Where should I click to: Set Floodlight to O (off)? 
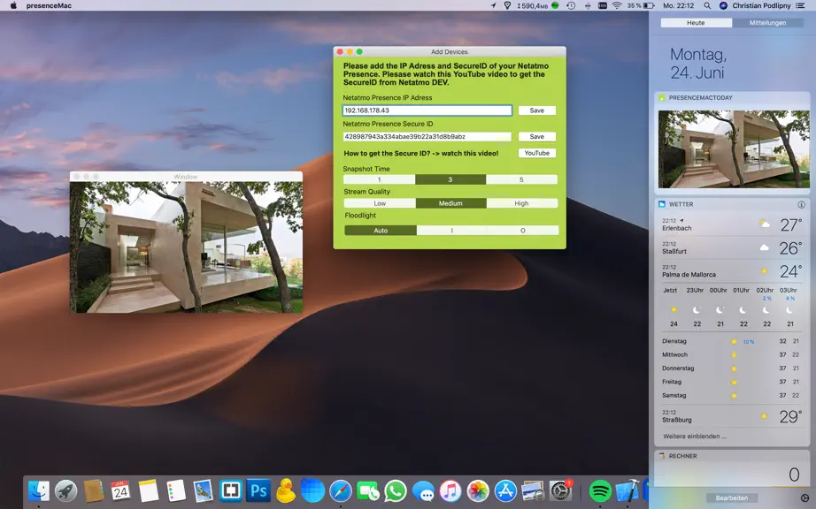pos(523,231)
